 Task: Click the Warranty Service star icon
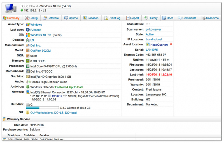4,119
